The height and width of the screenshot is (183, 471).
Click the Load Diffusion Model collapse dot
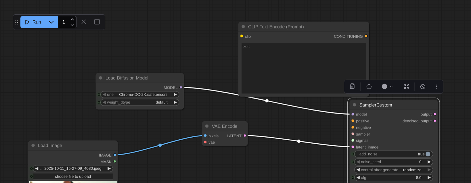click(101, 78)
